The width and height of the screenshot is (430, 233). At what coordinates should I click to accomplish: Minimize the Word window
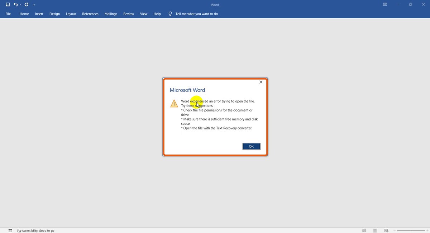(x=398, y=4)
